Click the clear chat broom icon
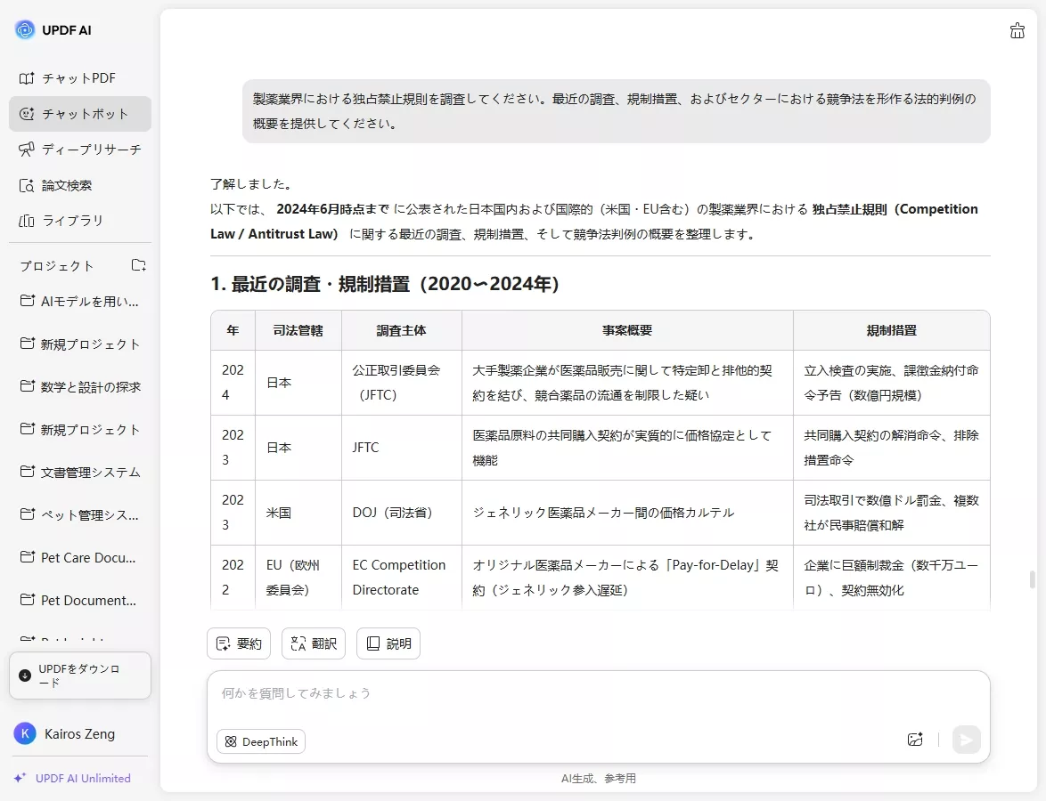This screenshot has height=801, width=1046. 1017,30
